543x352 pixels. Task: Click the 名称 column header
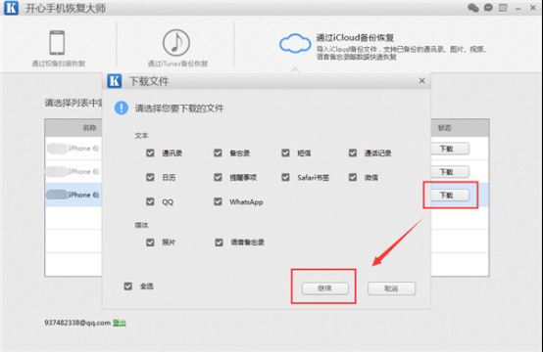[89, 128]
